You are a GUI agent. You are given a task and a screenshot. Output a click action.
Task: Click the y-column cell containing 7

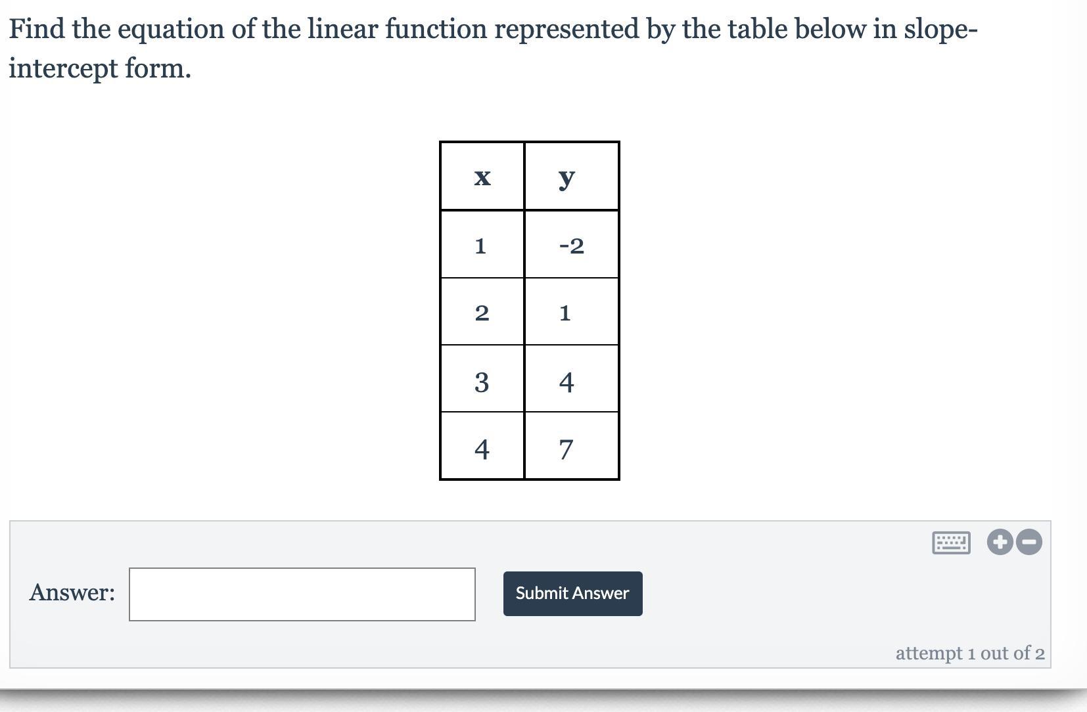571,448
